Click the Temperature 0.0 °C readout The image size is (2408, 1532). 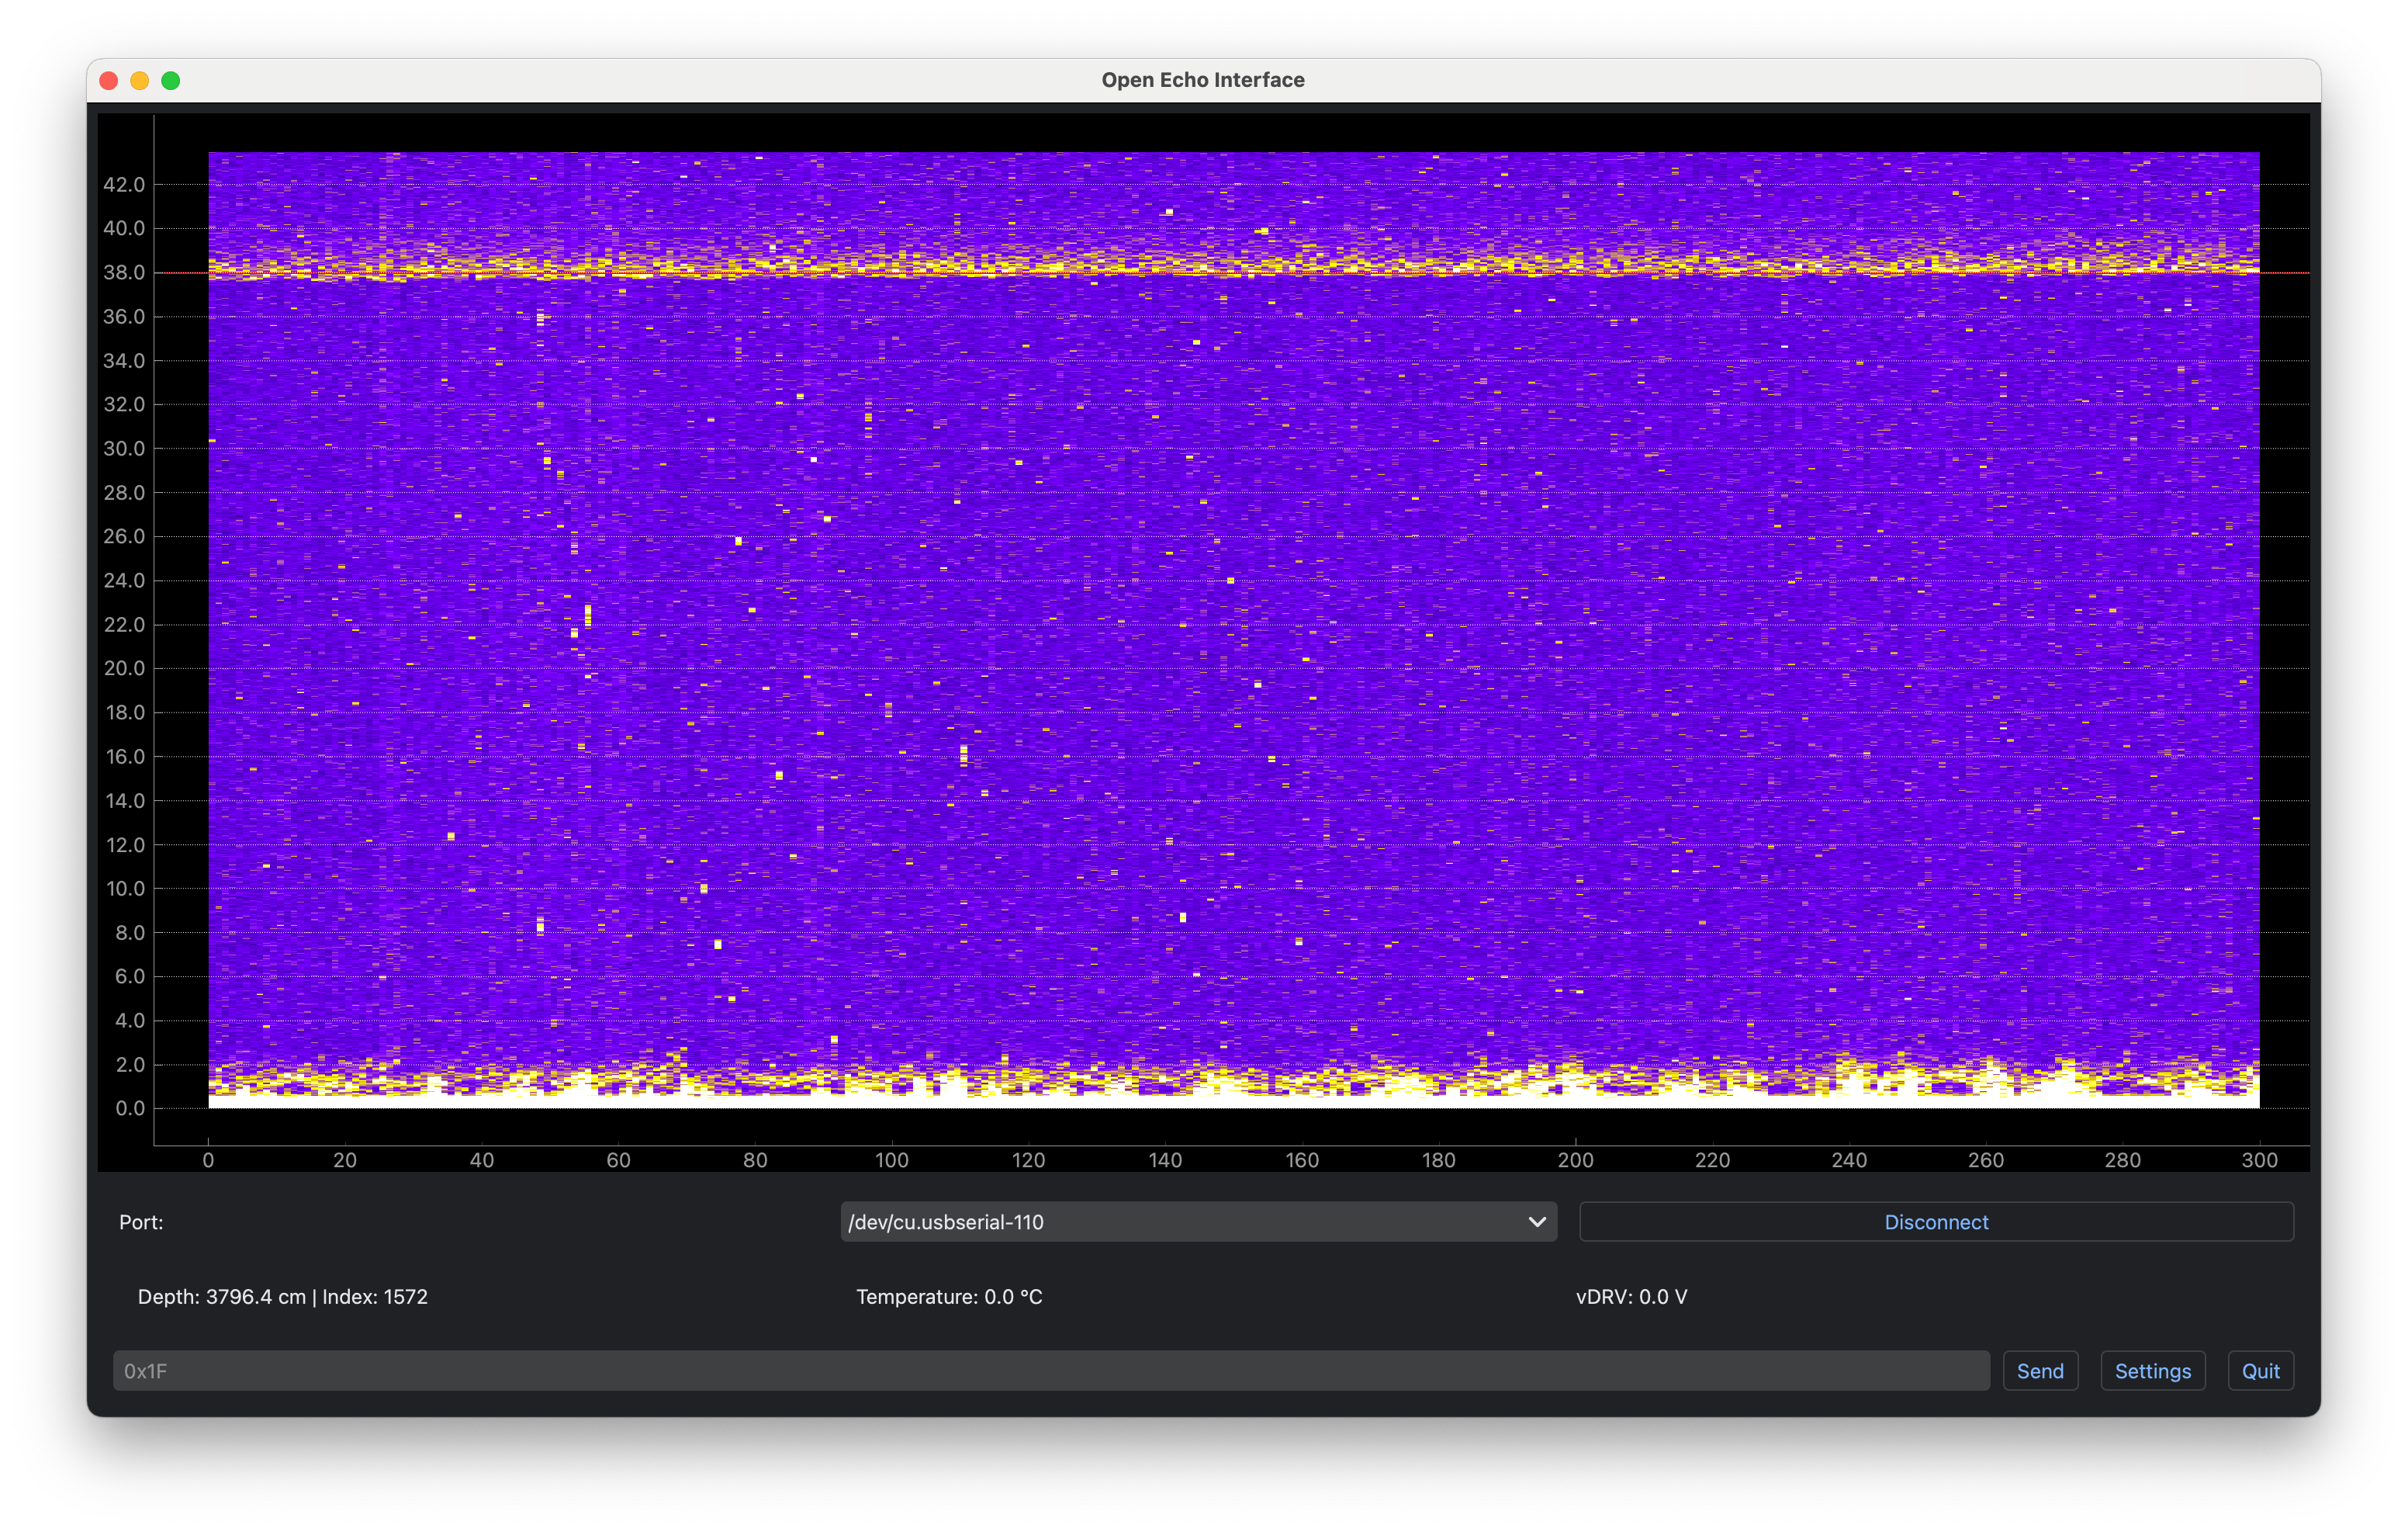pos(948,1297)
